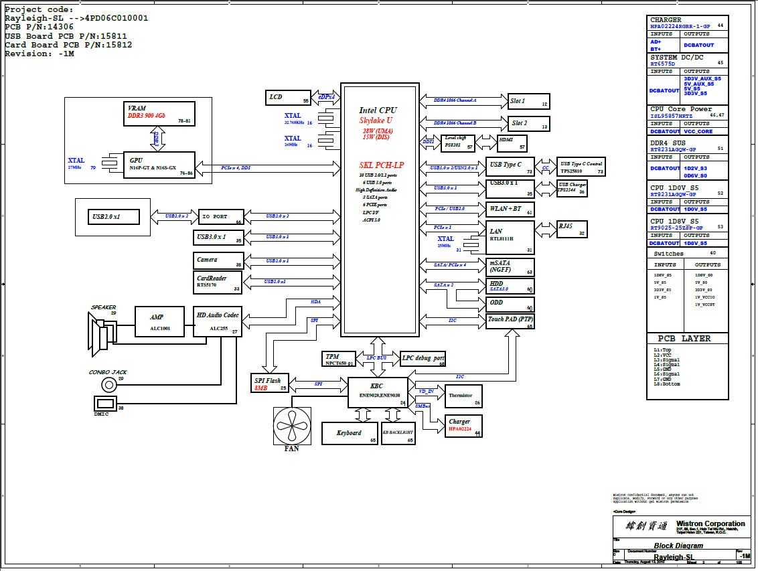Click the USB2.0 x1 daughterboard block
758x571 pixels.
tap(114, 217)
